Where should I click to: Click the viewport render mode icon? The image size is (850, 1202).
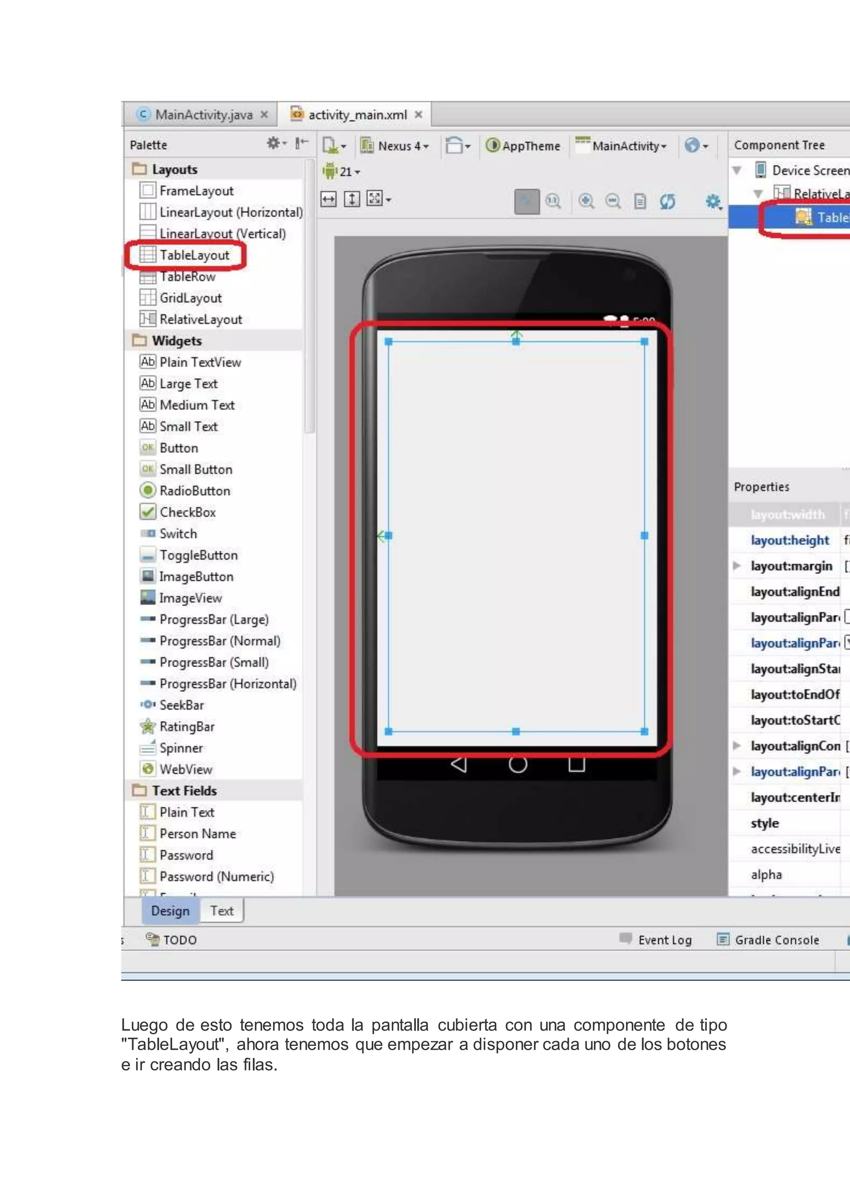coord(379,200)
